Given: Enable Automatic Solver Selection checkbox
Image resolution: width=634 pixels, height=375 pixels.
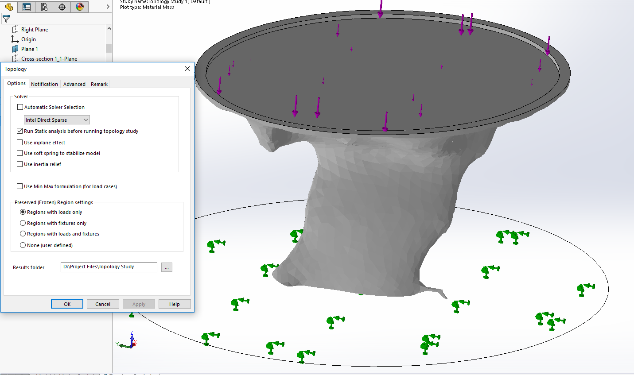Looking at the screenshot, I should [x=20, y=107].
